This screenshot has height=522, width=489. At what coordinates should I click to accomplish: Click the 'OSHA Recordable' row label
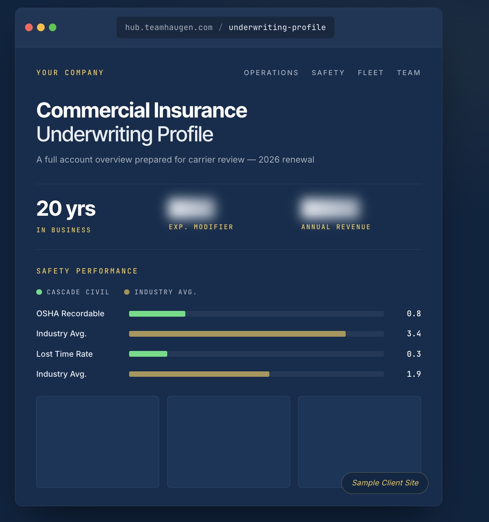click(71, 314)
